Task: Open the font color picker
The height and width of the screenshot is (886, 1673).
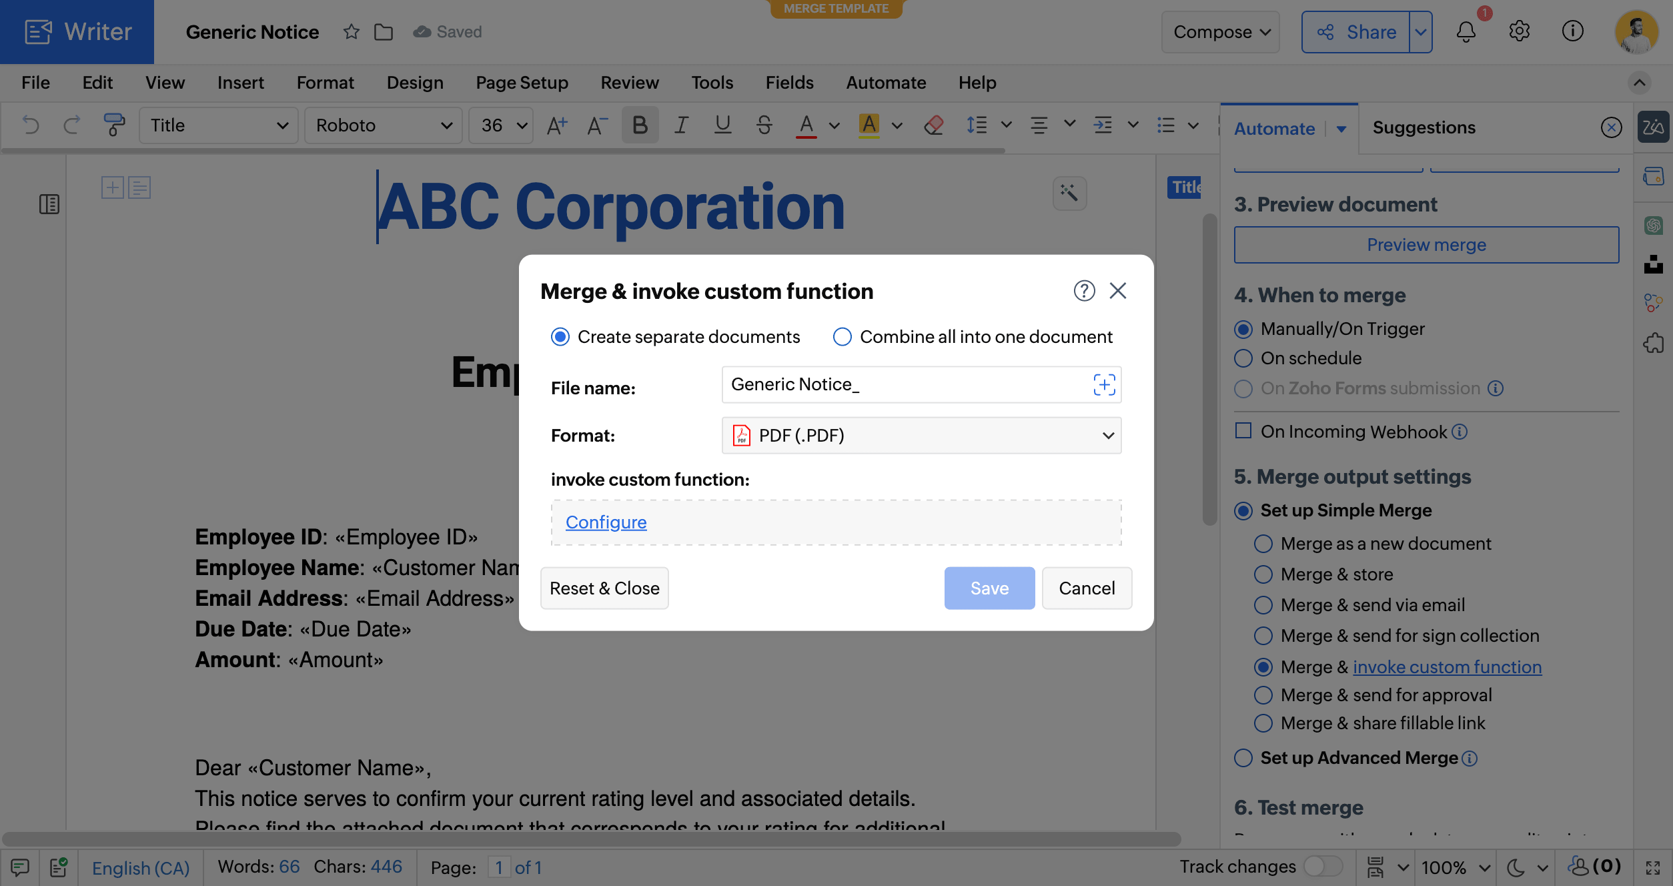Action: point(806,125)
